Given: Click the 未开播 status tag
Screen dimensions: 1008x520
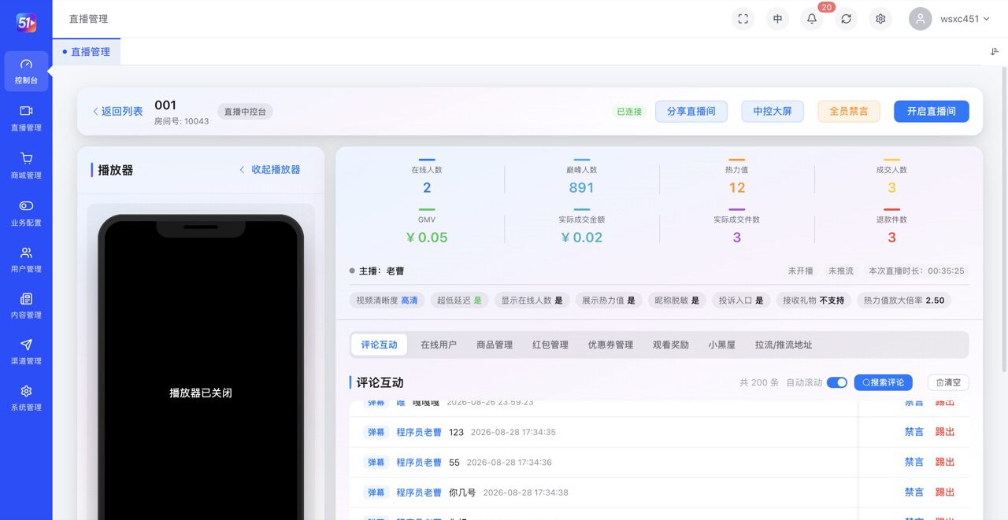Looking at the screenshot, I should point(800,271).
